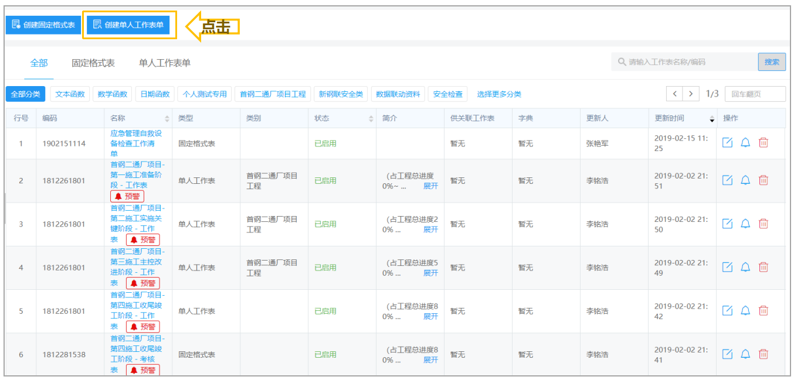
Task: Click 预警 warning badge in row 5
Action: coord(143,327)
